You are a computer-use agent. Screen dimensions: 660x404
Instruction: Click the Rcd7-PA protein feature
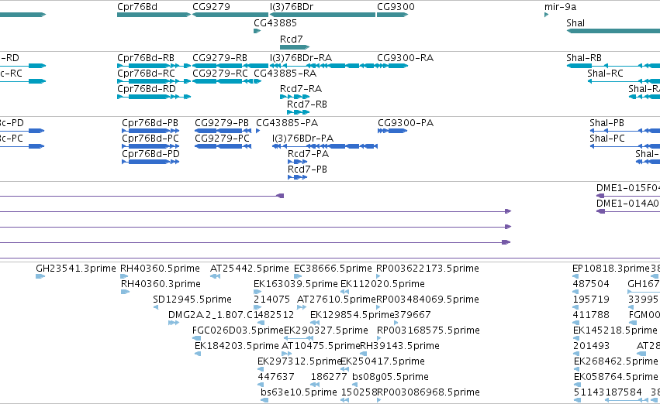tap(297, 162)
